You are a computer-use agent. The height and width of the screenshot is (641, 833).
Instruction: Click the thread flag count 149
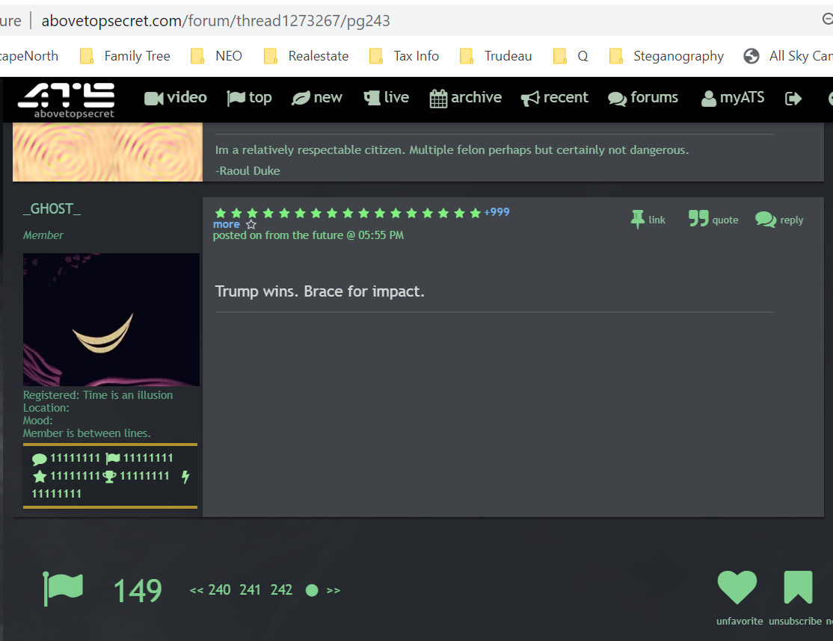pyautogui.click(x=138, y=591)
